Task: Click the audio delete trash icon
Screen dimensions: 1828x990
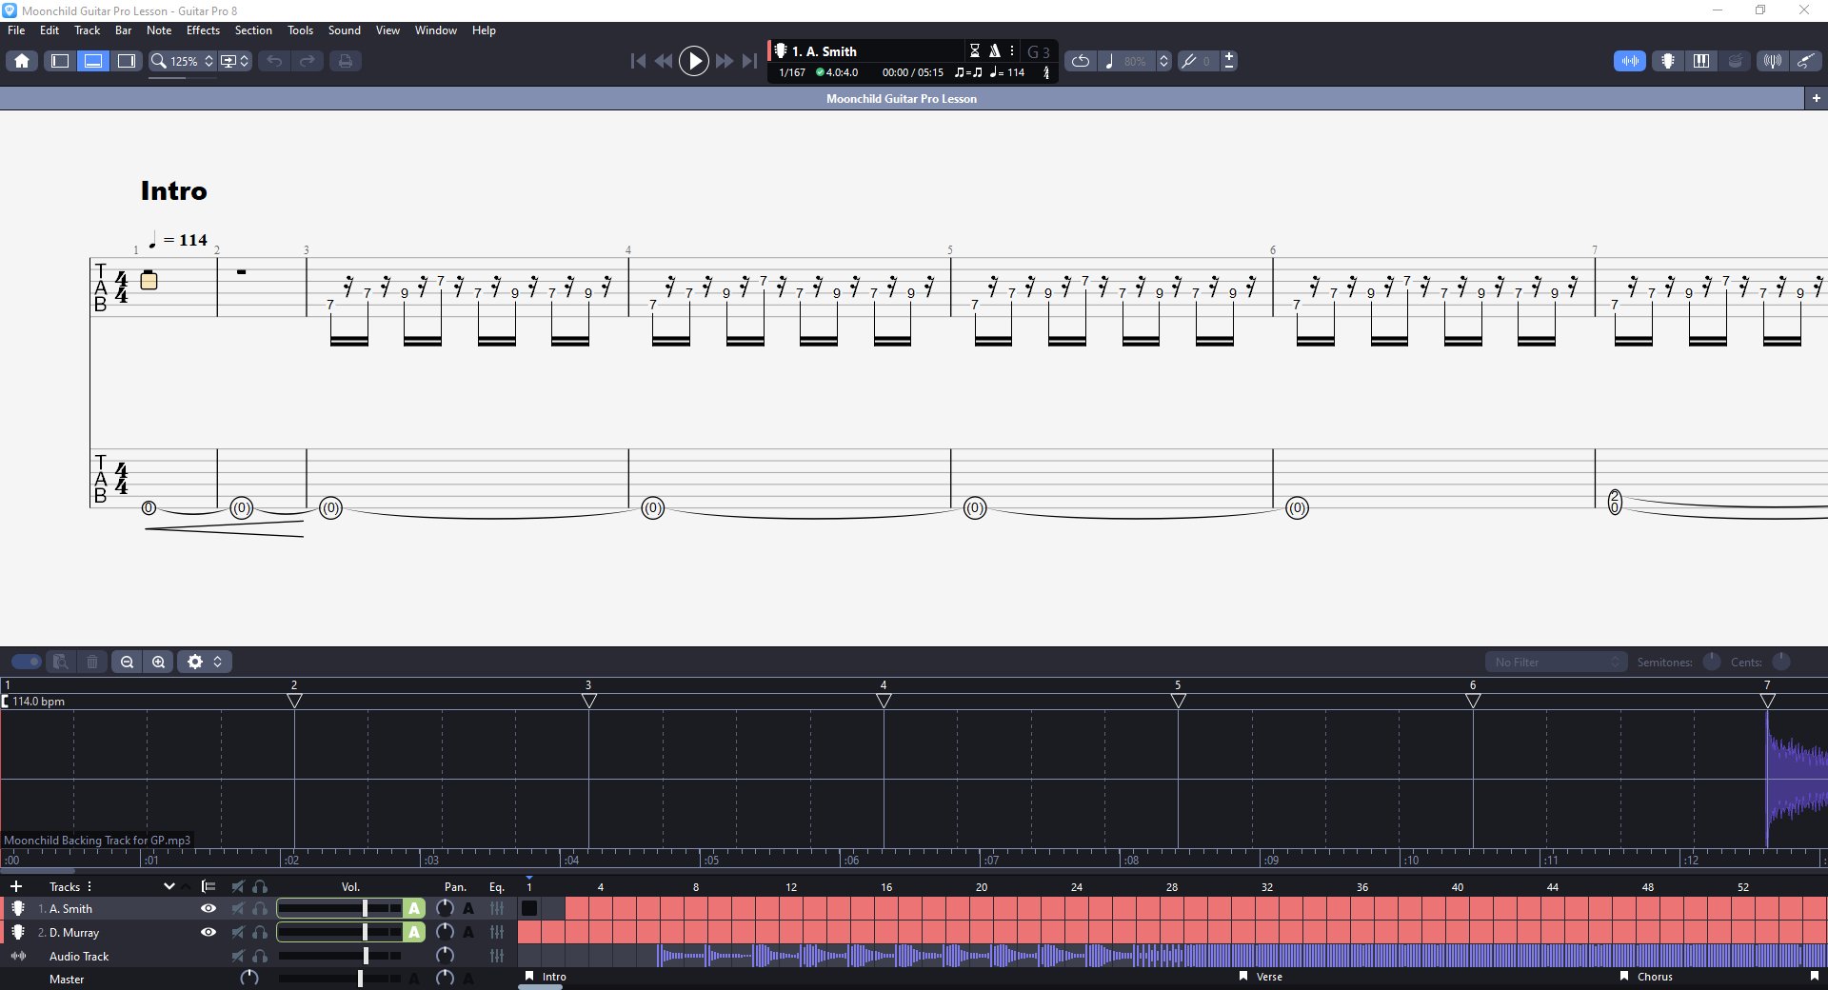Action: (x=92, y=662)
